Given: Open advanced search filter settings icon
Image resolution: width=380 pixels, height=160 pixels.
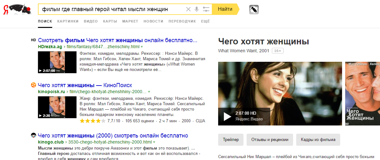Looking at the screenshot, I should click(206, 9).
